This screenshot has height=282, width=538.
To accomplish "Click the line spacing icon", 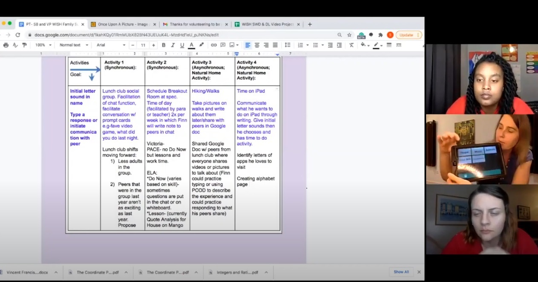I will 288,45.
